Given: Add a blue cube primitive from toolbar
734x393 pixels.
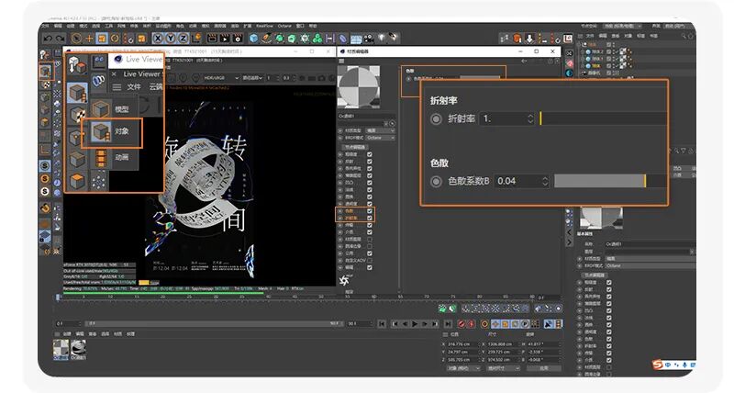Looking at the screenshot, I should [x=254, y=39].
